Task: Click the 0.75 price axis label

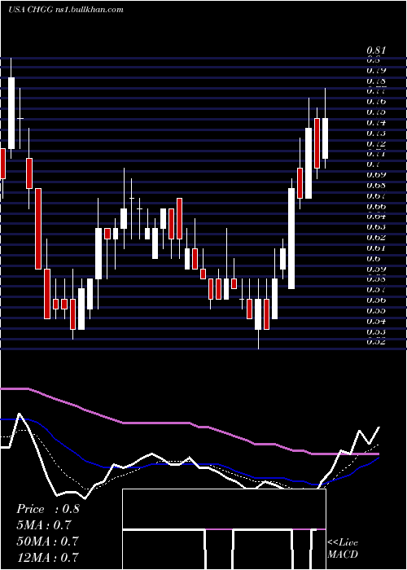Action: pyautogui.click(x=376, y=112)
